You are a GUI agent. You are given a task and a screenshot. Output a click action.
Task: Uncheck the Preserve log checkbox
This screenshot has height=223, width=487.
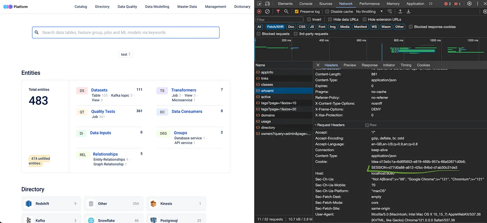tap(297, 11)
